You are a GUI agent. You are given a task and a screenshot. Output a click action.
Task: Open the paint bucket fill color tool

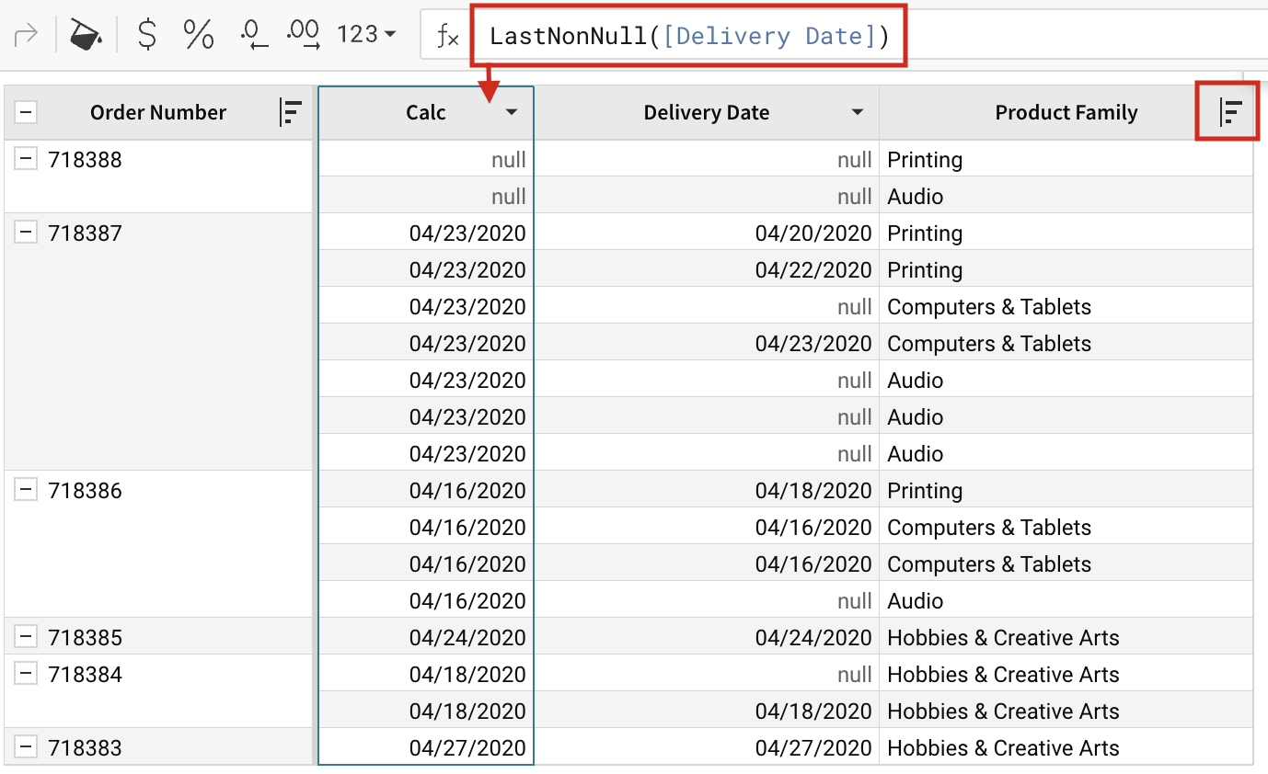(86, 35)
